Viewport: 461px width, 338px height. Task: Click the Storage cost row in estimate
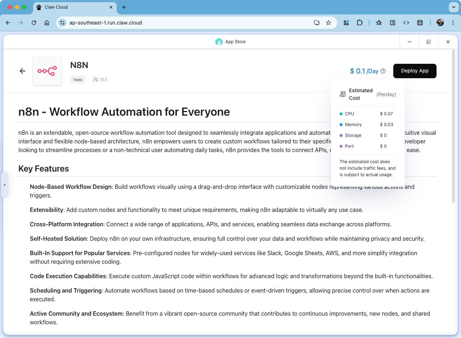(368, 135)
